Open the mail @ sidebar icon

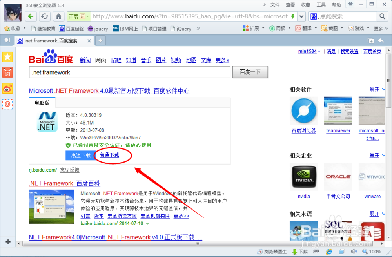pyautogui.click(x=7, y=104)
